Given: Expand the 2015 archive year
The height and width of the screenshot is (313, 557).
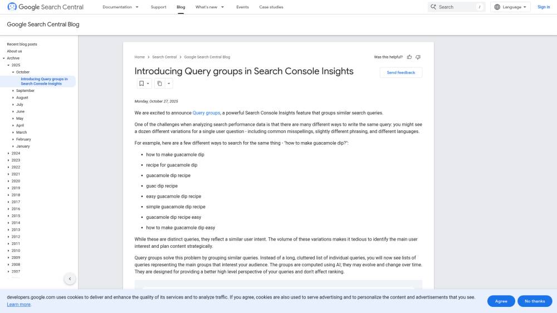Looking at the screenshot, I should point(8,216).
